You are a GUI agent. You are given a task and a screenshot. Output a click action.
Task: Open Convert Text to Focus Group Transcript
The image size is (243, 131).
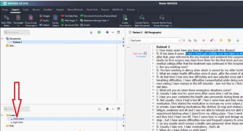tap(162, 21)
